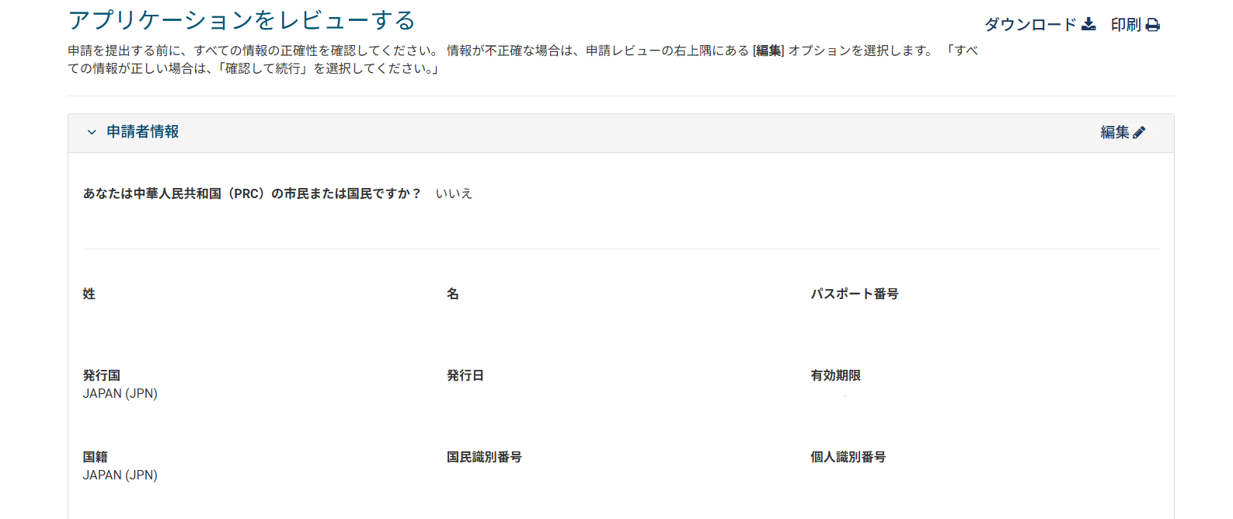Collapse the 申請者情報 section chevron
This screenshot has width=1233, height=519.
92,132
